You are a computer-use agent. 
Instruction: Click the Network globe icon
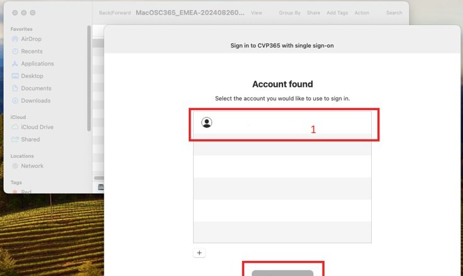[x=14, y=166]
